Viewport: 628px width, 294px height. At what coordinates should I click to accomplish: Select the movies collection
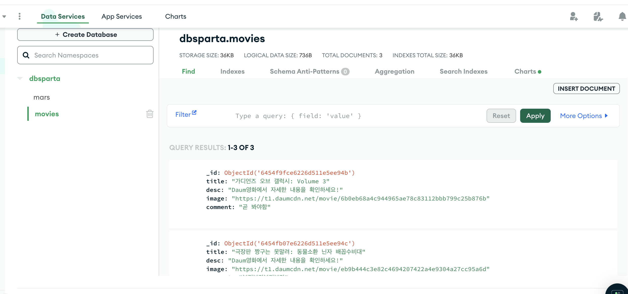(47, 114)
